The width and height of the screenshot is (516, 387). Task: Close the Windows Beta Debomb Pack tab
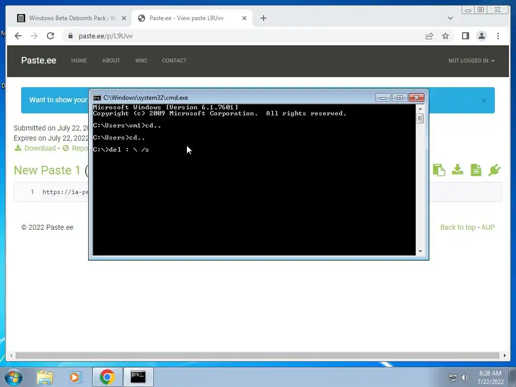pos(124,18)
